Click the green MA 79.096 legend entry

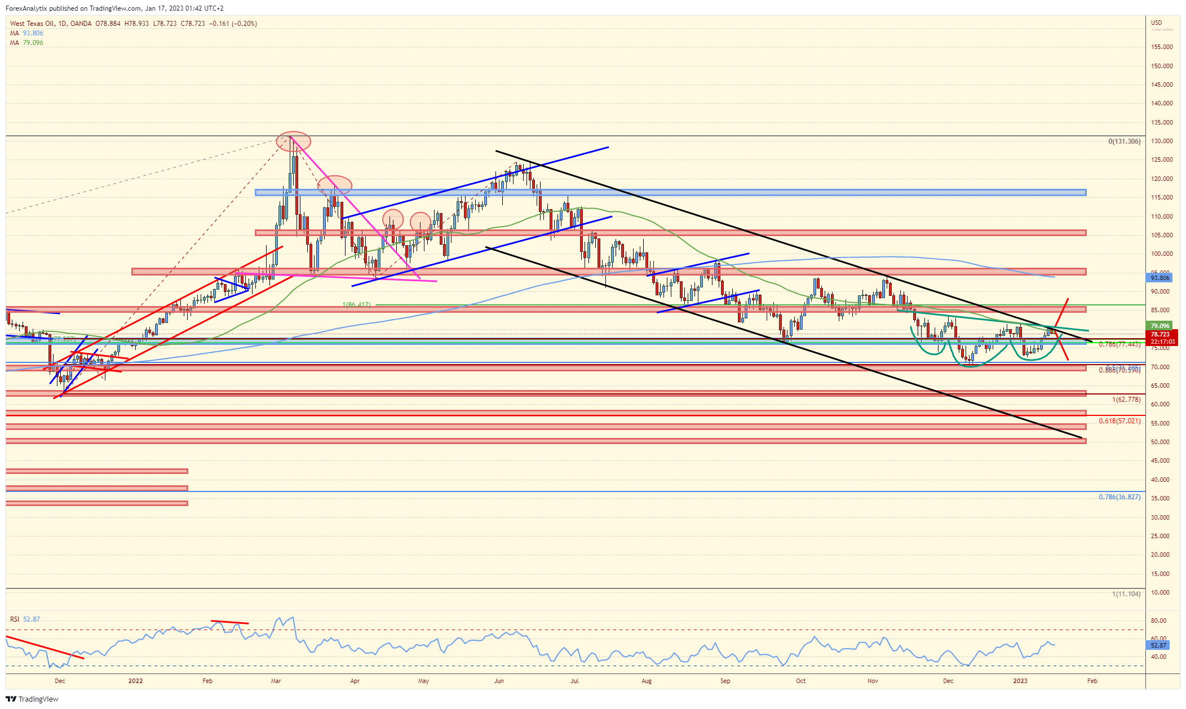pos(26,43)
